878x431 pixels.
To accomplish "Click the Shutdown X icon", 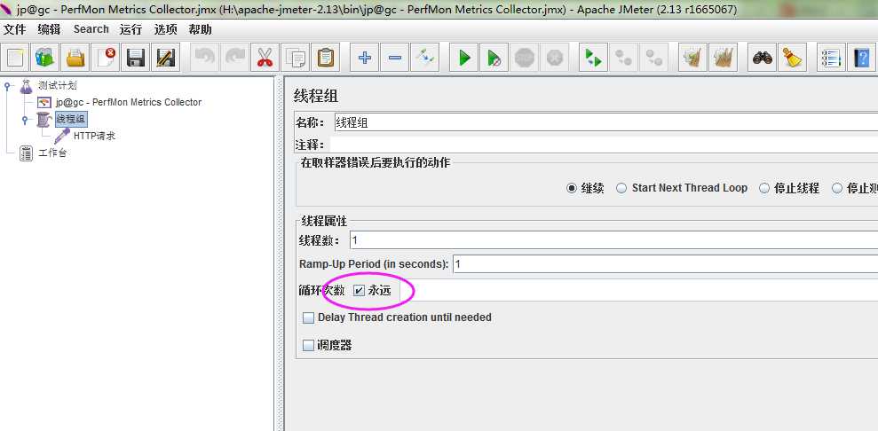I will [x=554, y=58].
